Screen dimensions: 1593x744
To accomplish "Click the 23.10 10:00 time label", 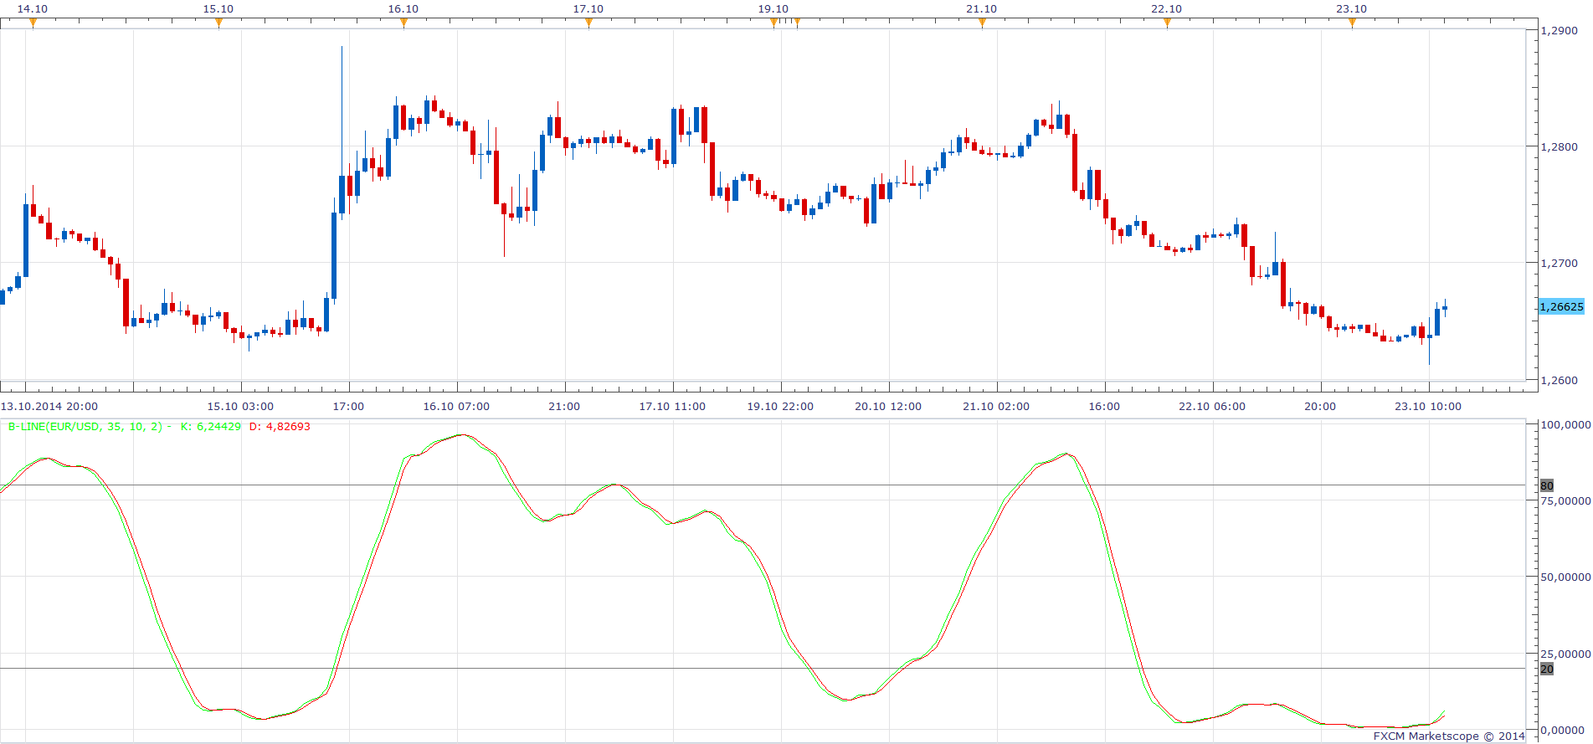I will click(1428, 407).
